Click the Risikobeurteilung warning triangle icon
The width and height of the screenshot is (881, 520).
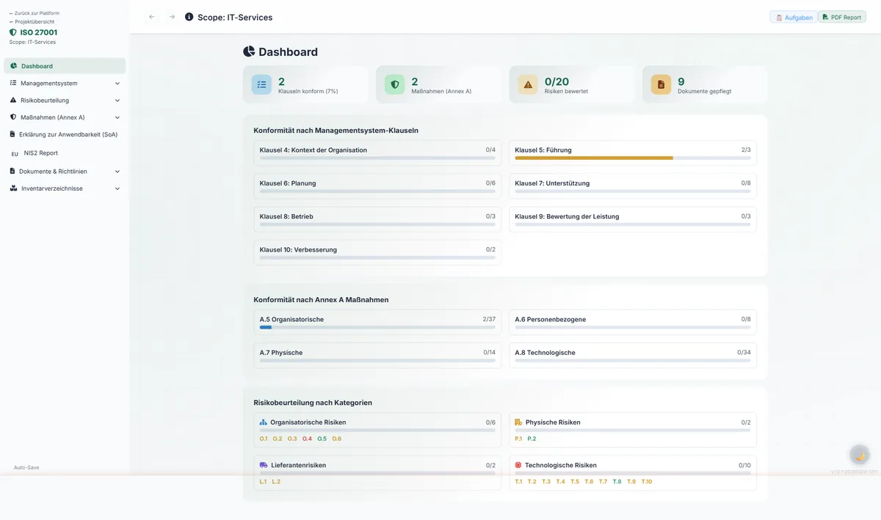[x=13, y=100]
